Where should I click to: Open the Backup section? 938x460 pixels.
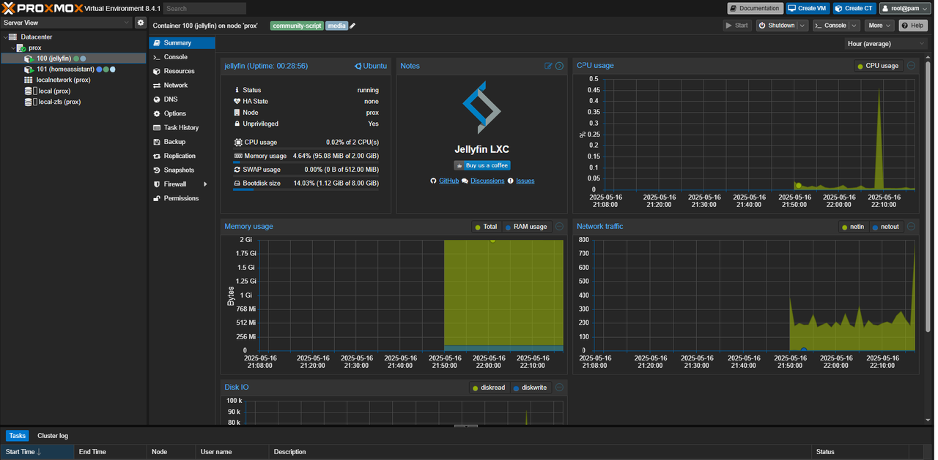click(182, 142)
